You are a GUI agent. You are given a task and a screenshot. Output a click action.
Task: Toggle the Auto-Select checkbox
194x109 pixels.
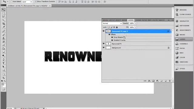click(x=12, y=2)
